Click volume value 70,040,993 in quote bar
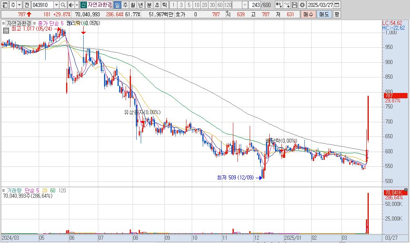This screenshot has height=243, width=410. coord(87,14)
